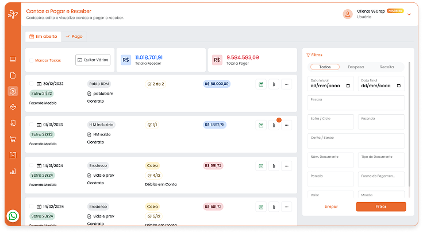
Task: Expand the Cliente SSCrop user menu chevron
Action: point(409,15)
